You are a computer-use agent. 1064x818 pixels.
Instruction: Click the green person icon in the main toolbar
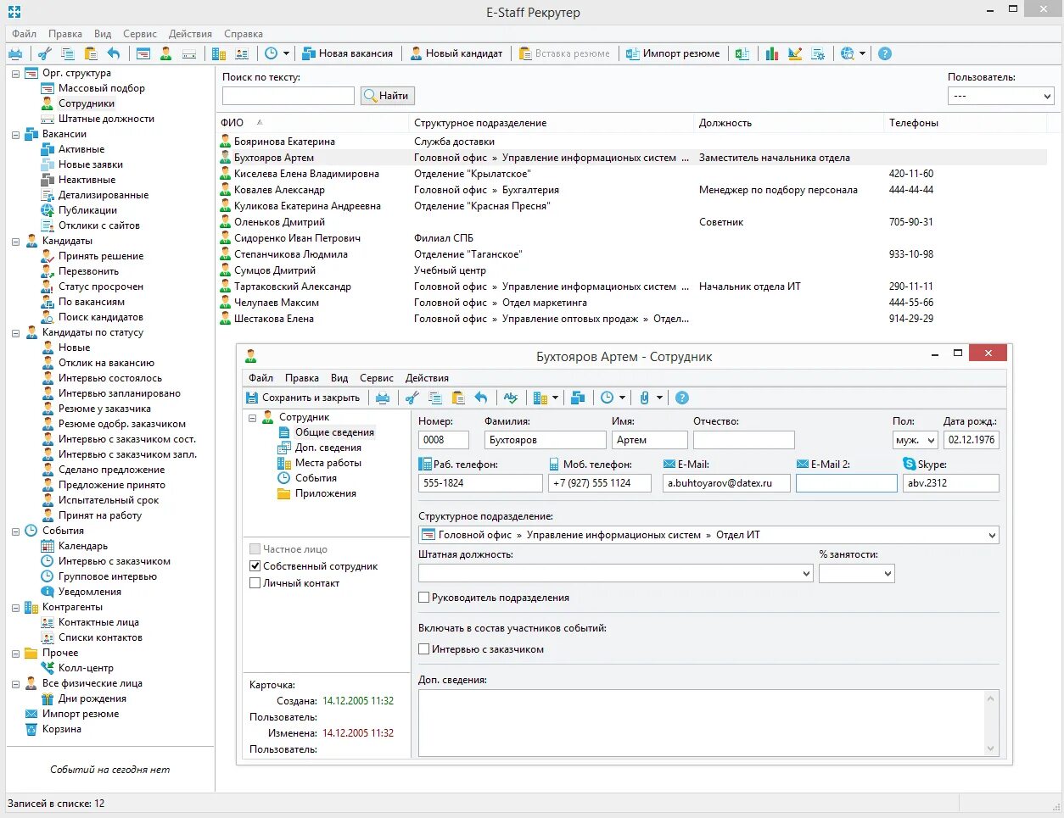pyautogui.click(x=166, y=53)
